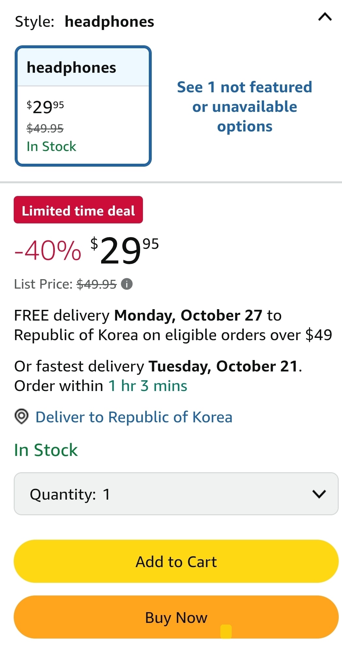The width and height of the screenshot is (342, 648).
Task: Open the Deliver to Republic of Korea link
Action: tap(134, 417)
